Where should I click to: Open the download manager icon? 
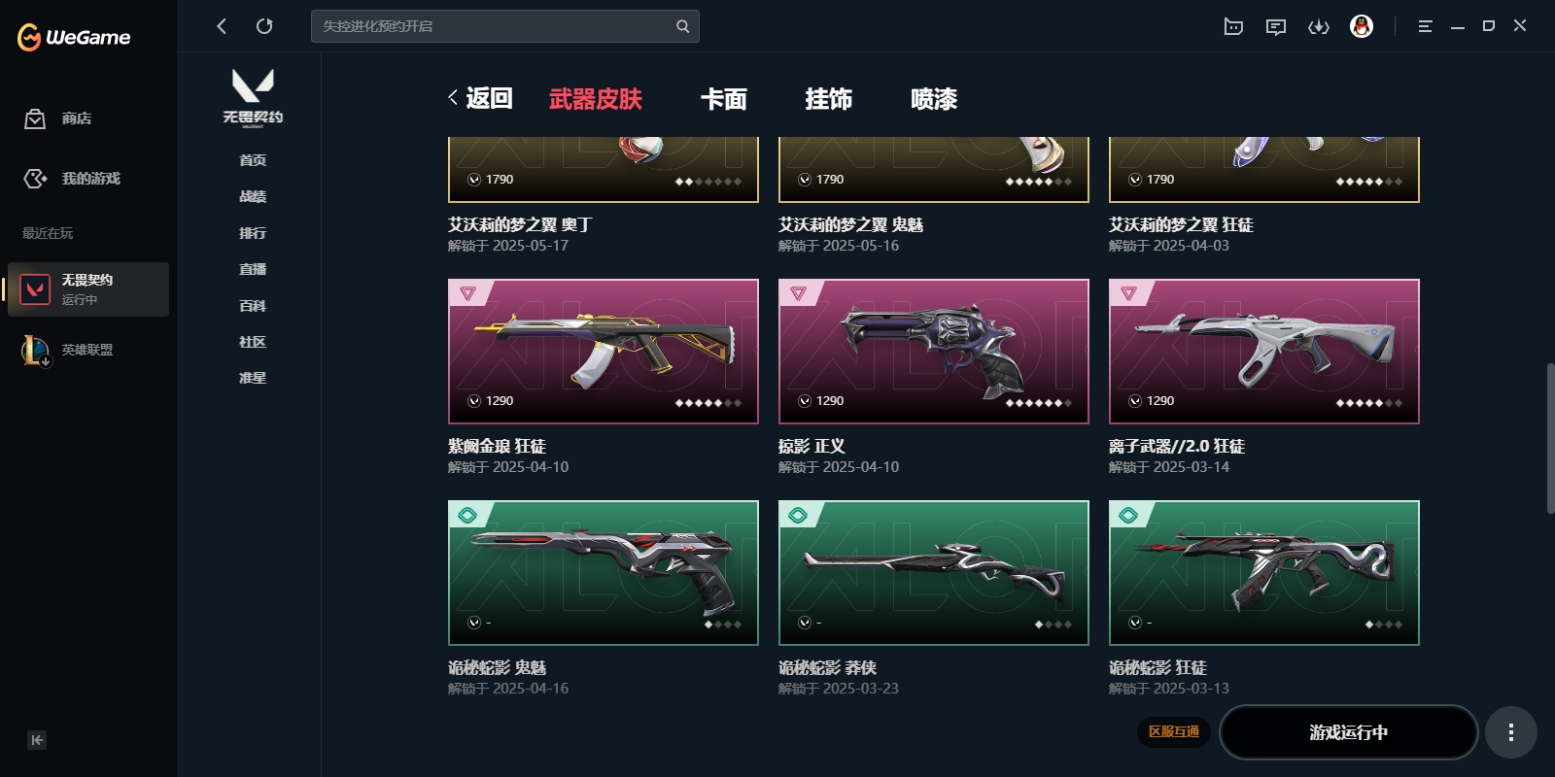(x=1319, y=27)
